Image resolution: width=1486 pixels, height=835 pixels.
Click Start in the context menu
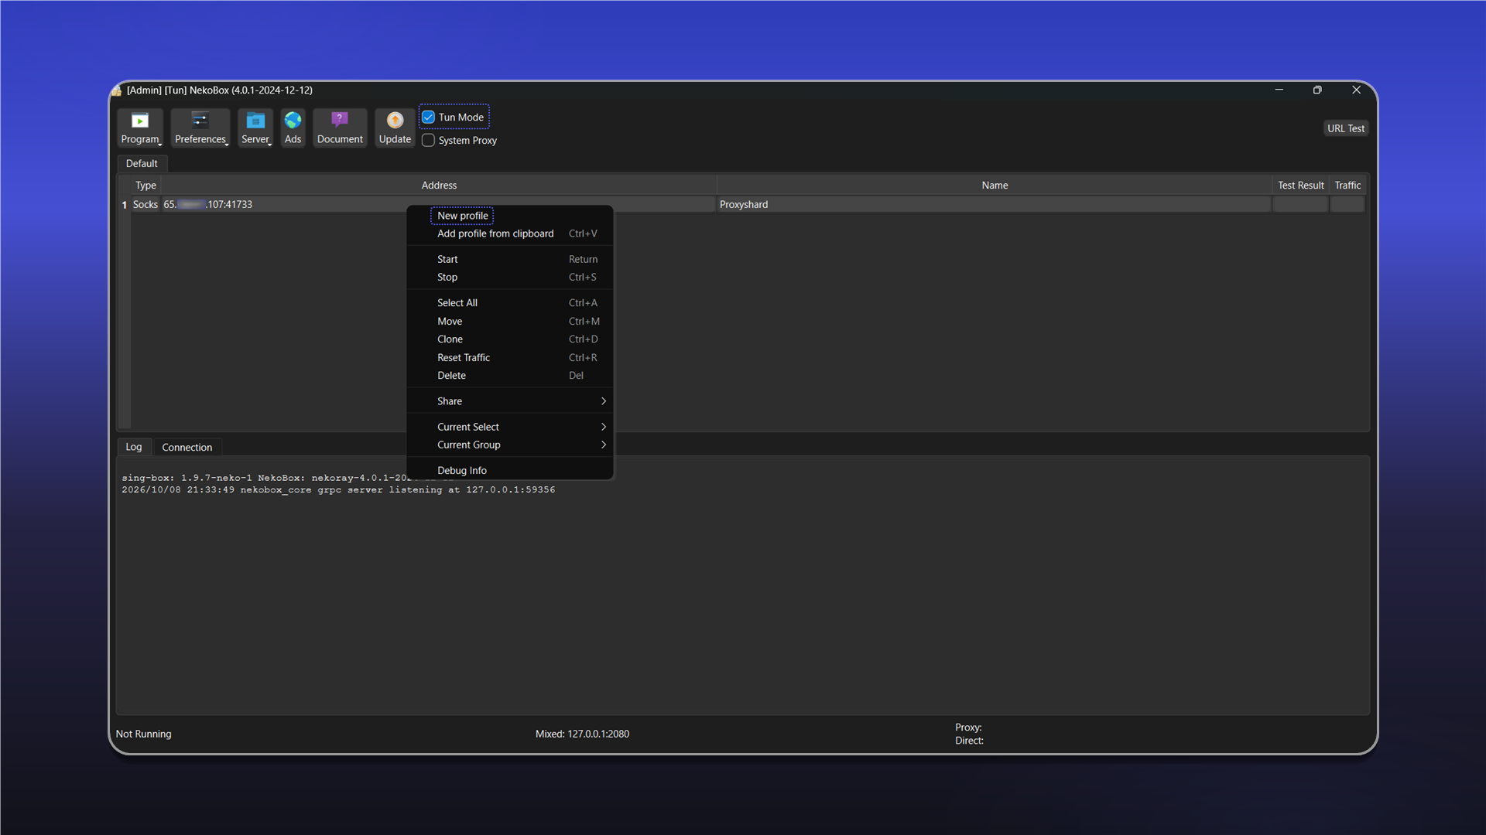(510, 259)
